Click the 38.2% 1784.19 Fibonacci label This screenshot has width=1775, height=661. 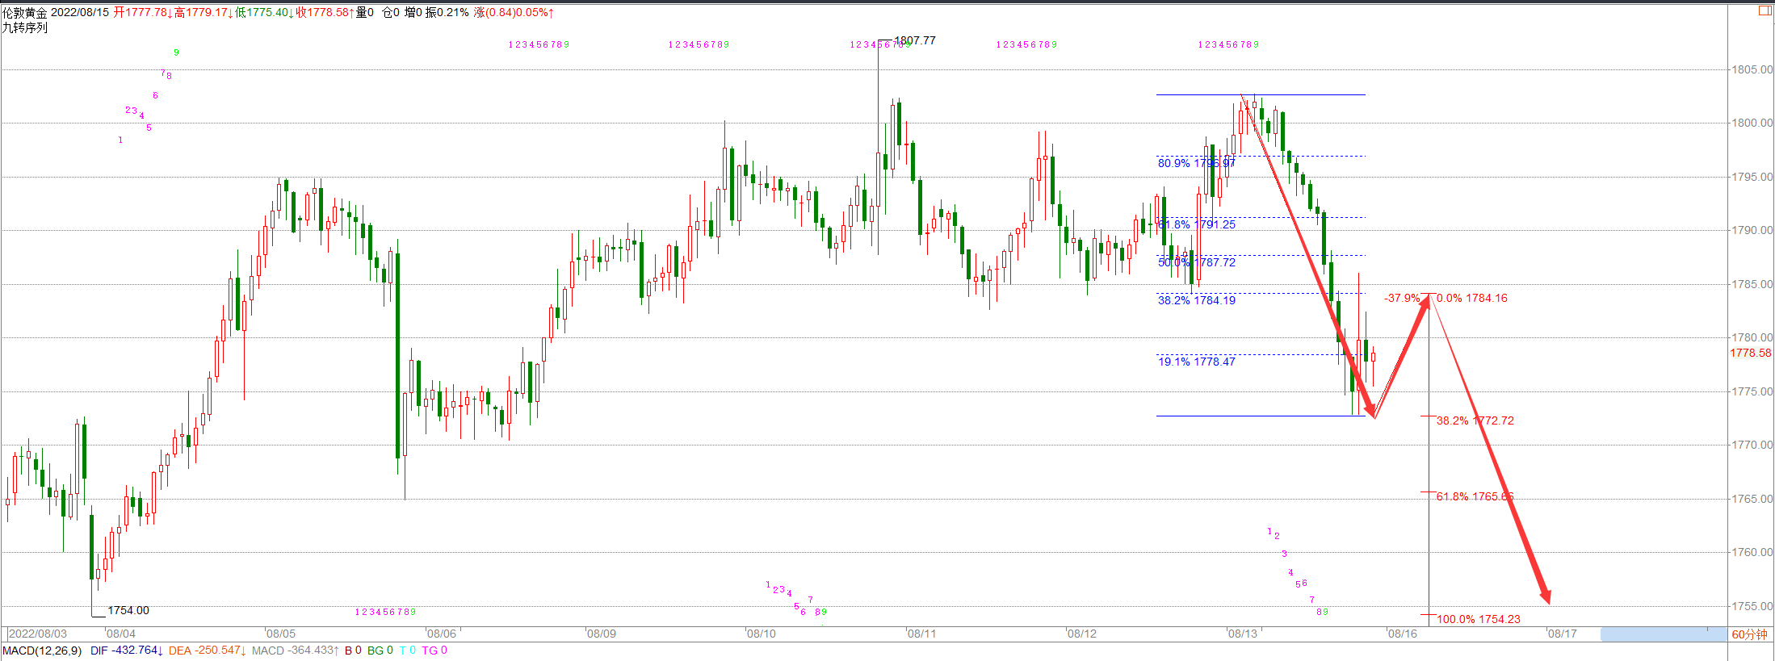(x=1197, y=300)
